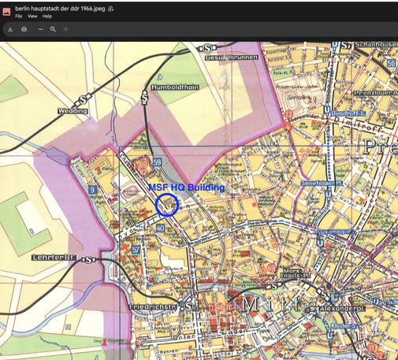This screenshot has width=398, height=360.
Task: Click the 'Luxembg.Pl.' station label
Action: point(335,232)
